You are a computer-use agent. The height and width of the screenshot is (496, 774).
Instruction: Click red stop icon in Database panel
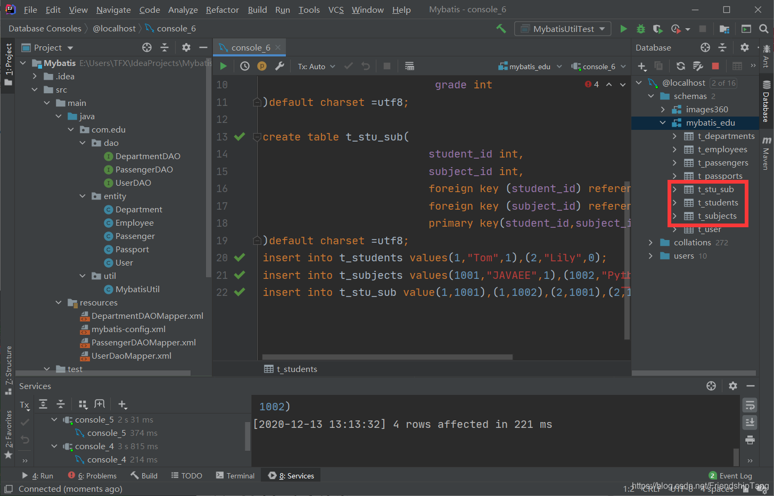[x=715, y=66]
